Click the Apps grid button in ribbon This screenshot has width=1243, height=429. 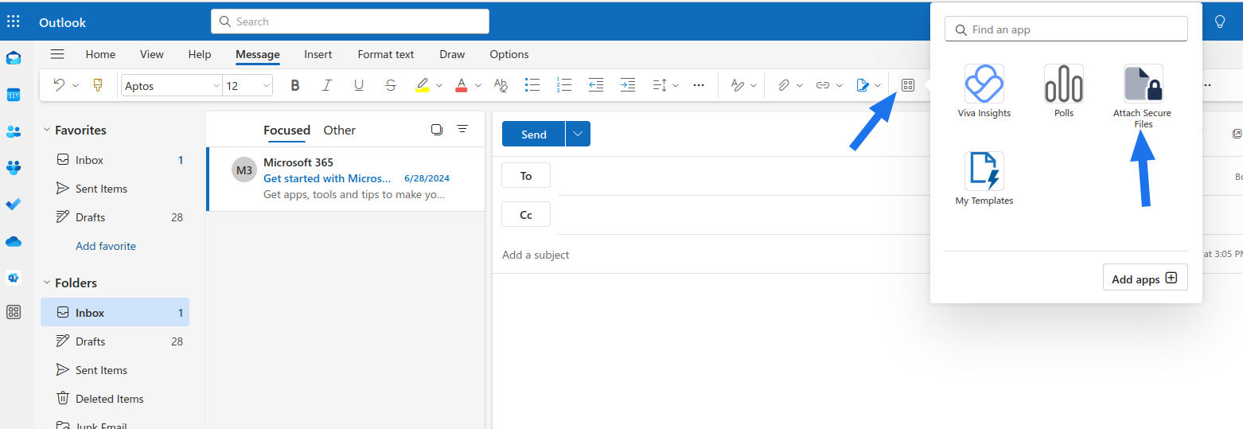pos(908,85)
